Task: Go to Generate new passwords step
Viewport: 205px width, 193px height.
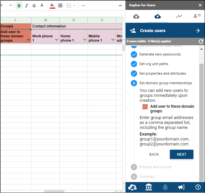Action: 160,54
